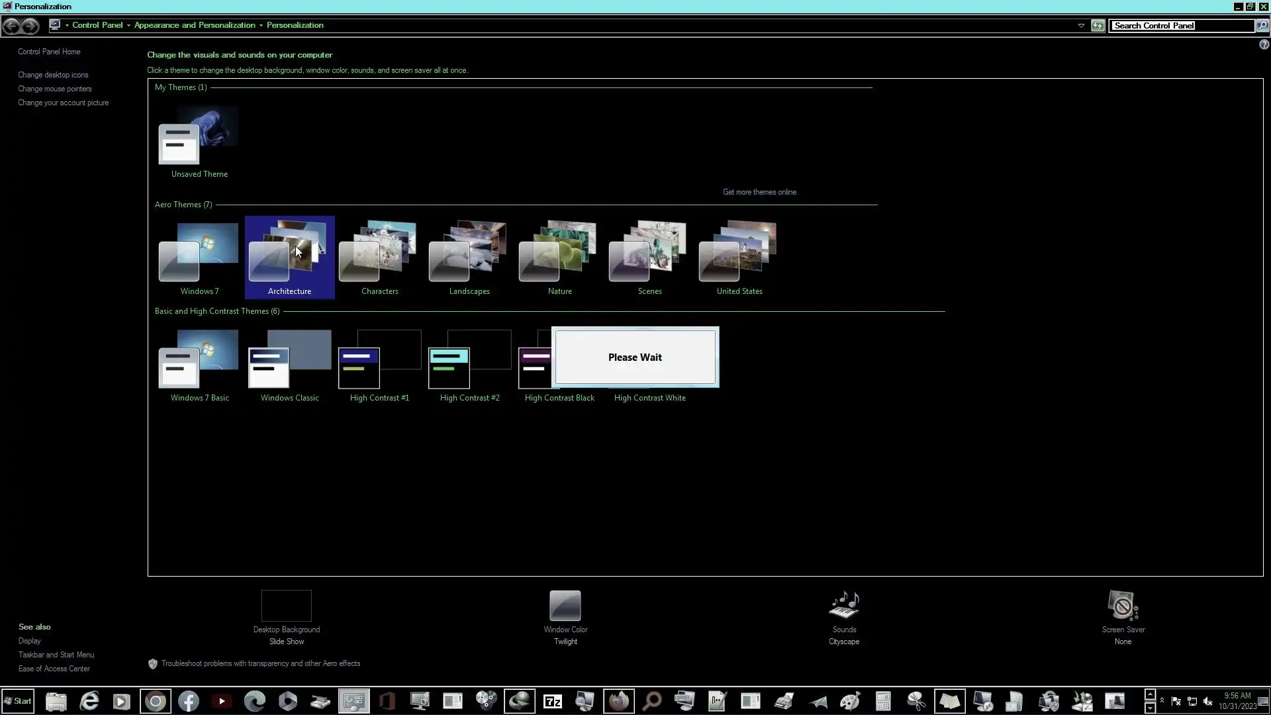Open the Control Panel breadcrumb item

(x=97, y=25)
